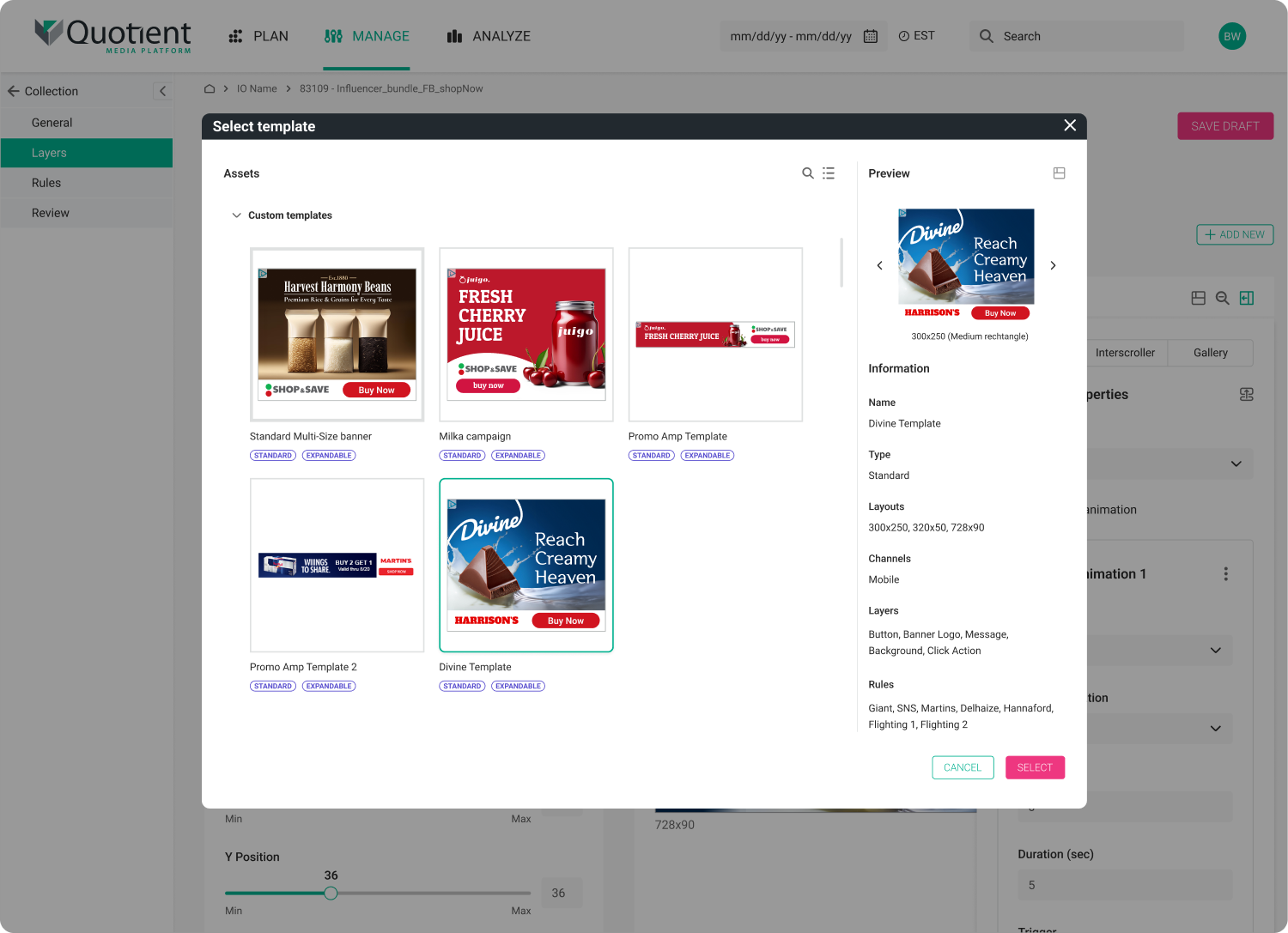Open Review in the sidebar
This screenshot has height=933, width=1288.
(x=87, y=213)
